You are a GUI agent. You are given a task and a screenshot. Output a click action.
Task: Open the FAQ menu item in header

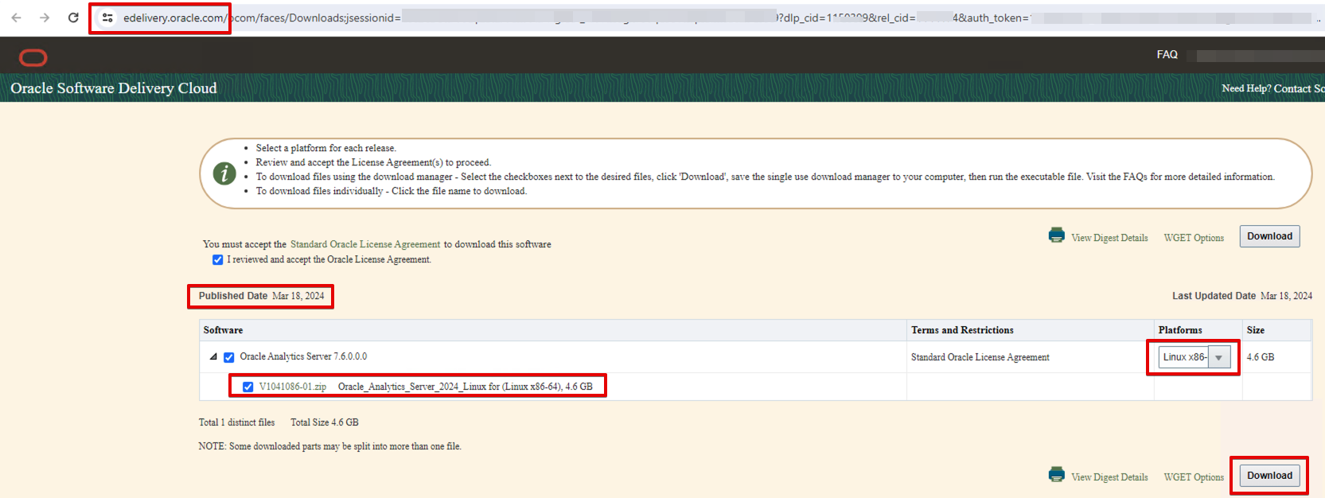point(1167,55)
